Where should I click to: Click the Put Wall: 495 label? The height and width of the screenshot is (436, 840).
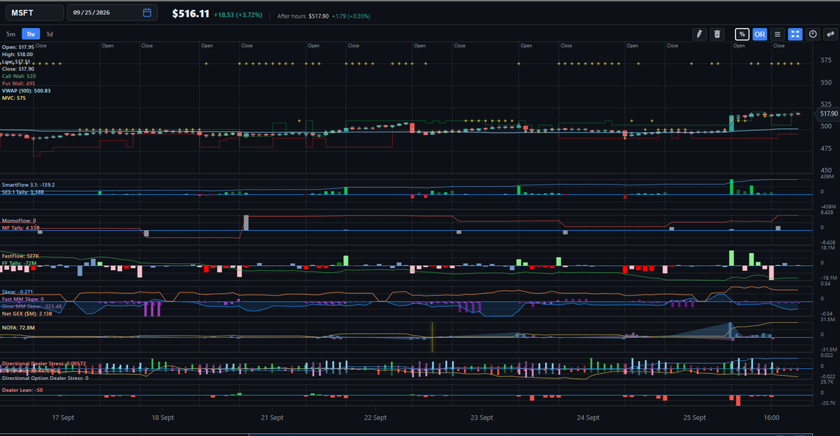tap(18, 83)
